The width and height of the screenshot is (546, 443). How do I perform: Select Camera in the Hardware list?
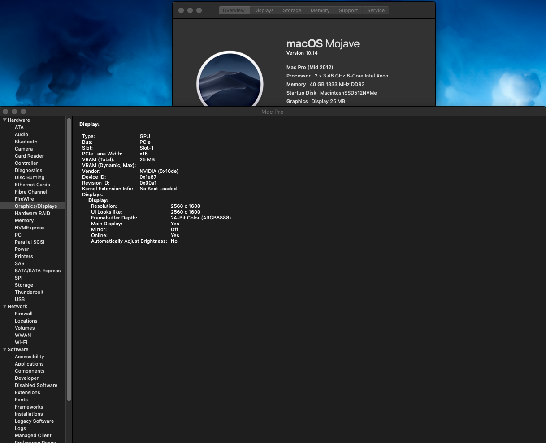pos(24,149)
